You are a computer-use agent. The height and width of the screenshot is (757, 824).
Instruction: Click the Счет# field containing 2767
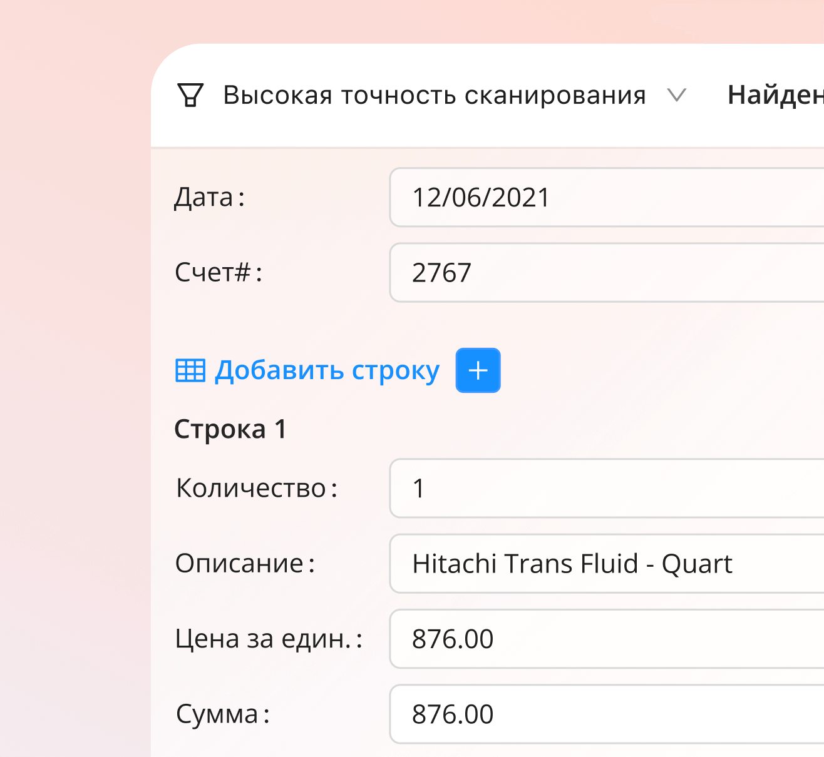607,272
